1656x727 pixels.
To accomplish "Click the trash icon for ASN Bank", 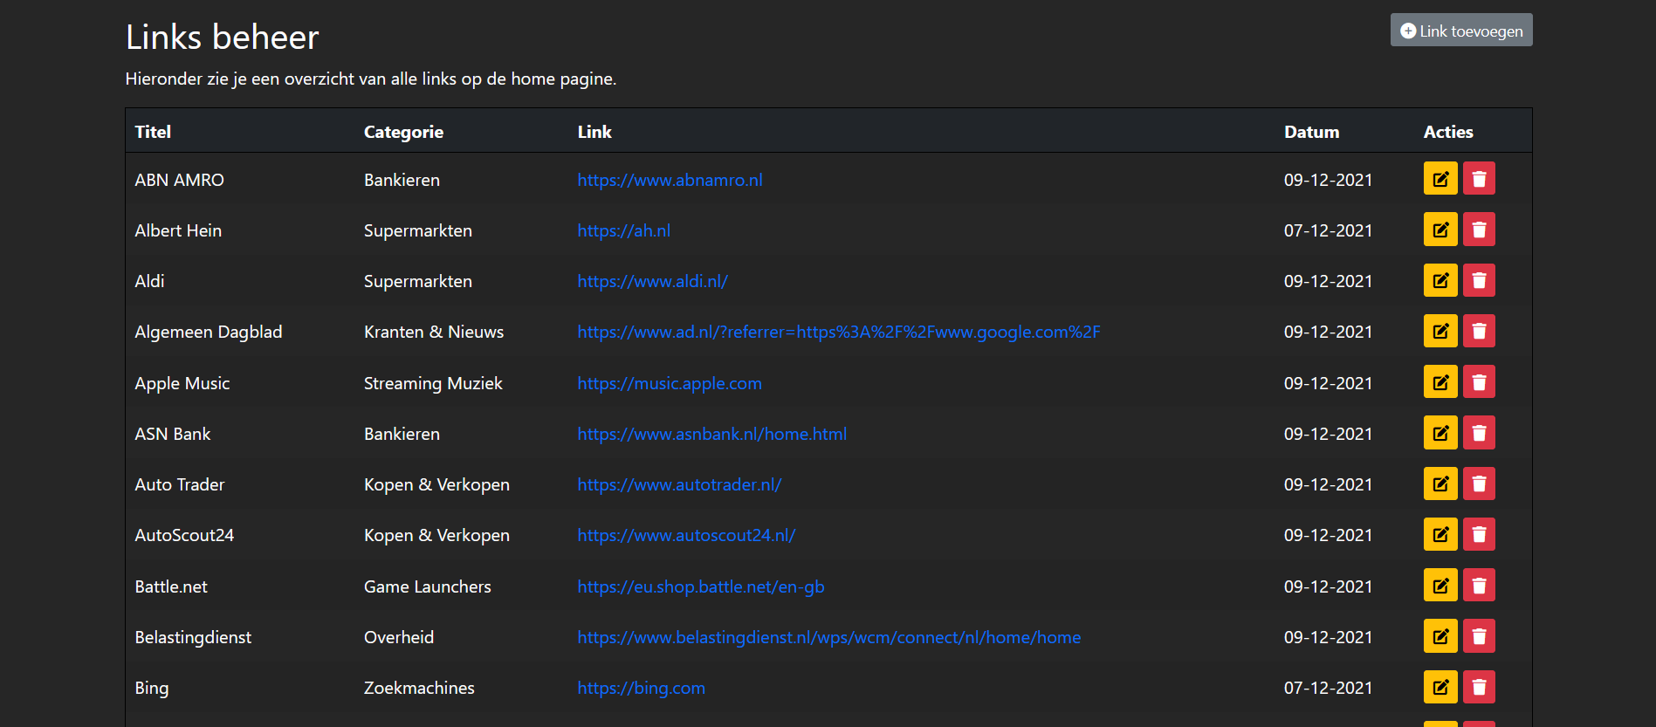I will (1479, 433).
